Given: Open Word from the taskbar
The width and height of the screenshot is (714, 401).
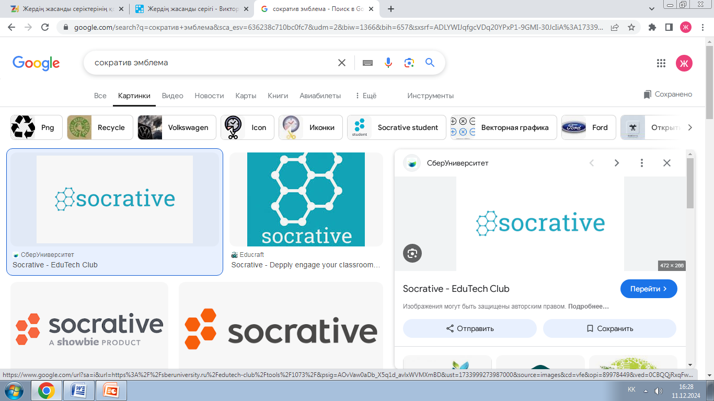Looking at the screenshot, I should point(79,391).
